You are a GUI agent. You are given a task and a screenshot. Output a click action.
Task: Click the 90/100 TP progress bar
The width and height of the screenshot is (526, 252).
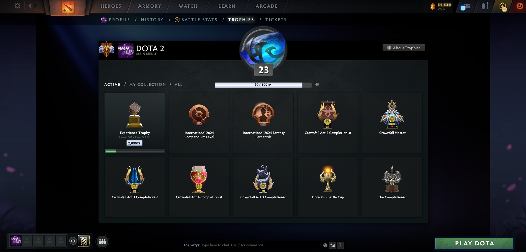click(x=263, y=85)
